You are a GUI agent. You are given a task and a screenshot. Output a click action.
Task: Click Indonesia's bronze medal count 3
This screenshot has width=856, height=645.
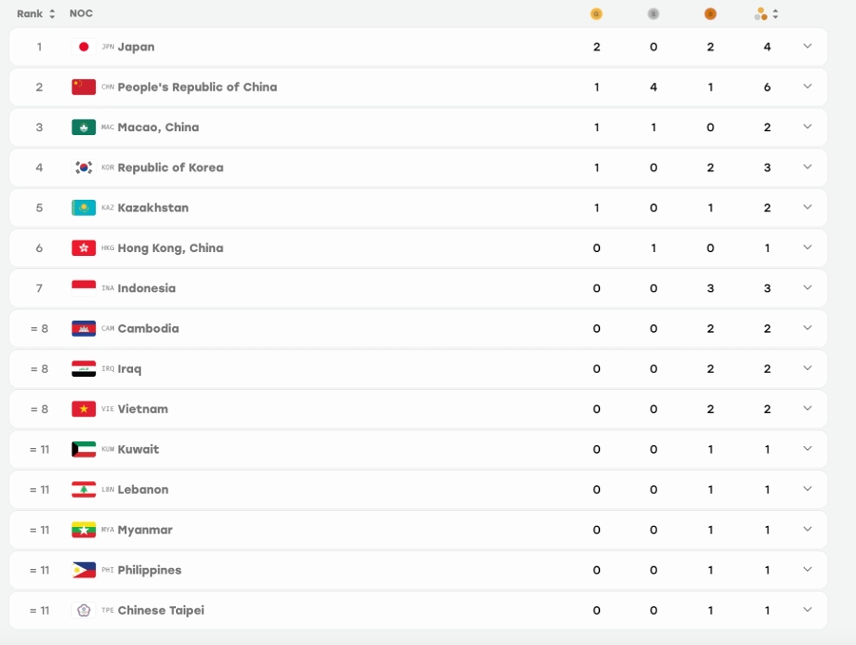coord(710,288)
